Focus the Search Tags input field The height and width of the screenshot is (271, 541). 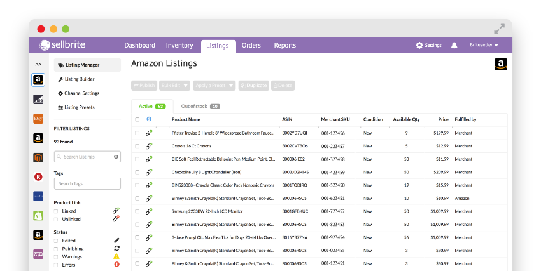coord(87,183)
